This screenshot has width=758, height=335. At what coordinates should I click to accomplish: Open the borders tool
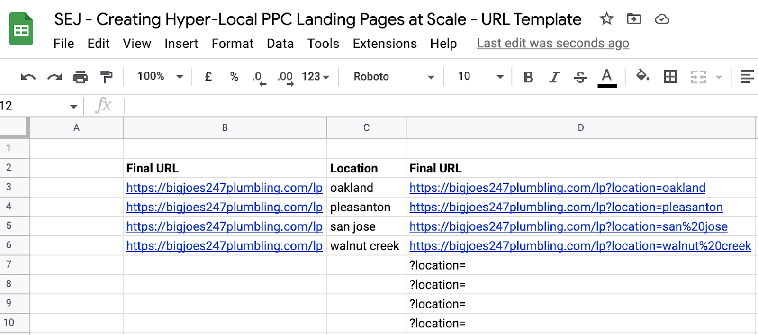tap(670, 77)
